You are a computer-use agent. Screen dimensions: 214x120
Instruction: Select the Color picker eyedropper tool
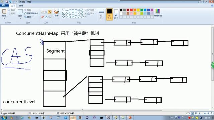(x=46, y=17)
